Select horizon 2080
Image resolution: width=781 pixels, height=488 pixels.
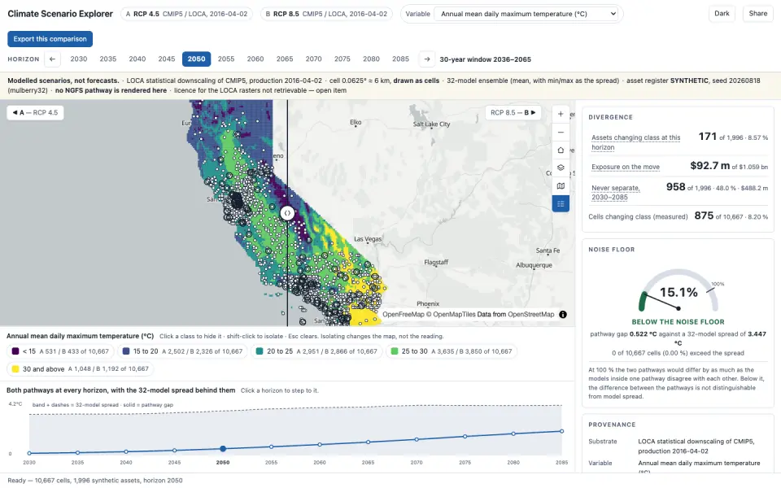pos(372,59)
